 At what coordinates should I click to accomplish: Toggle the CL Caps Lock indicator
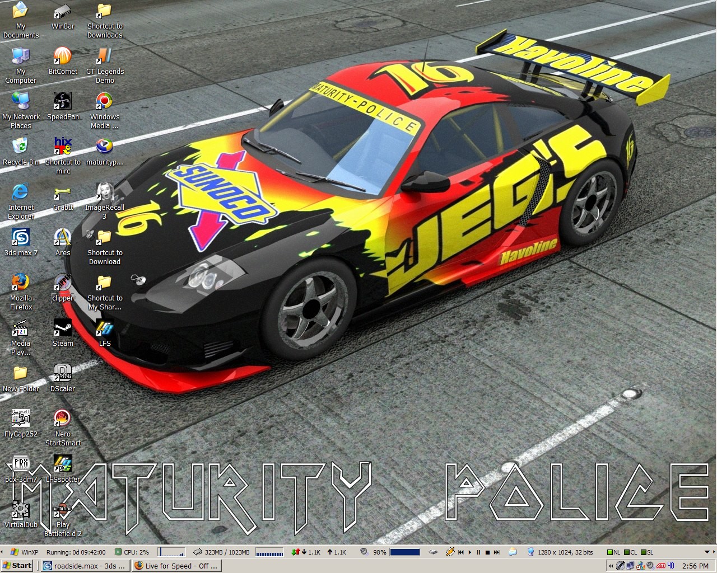pos(631,552)
